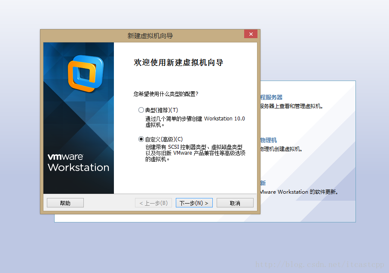
Task: Open the 程服务器 link in background window
Action: click(x=271, y=97)
